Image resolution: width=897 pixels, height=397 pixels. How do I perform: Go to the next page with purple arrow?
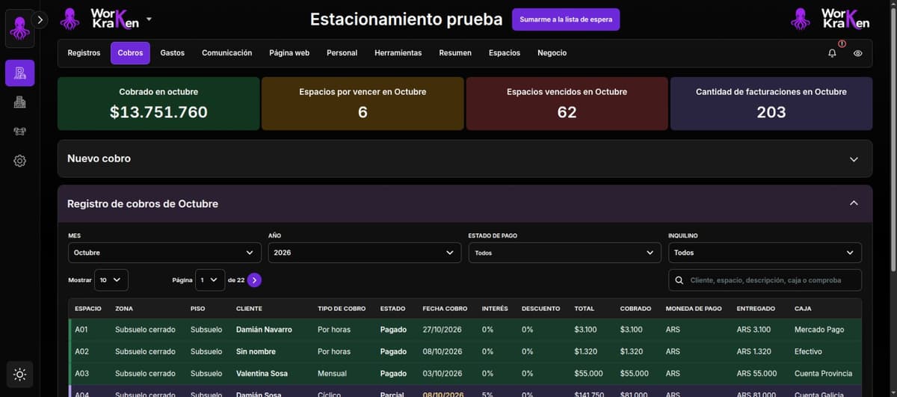point(254,280)
